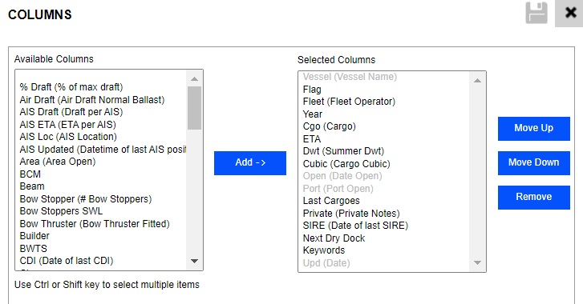Click the save floppy disk icon
This screenshot has width=583, height=304.
coord(536,13)
